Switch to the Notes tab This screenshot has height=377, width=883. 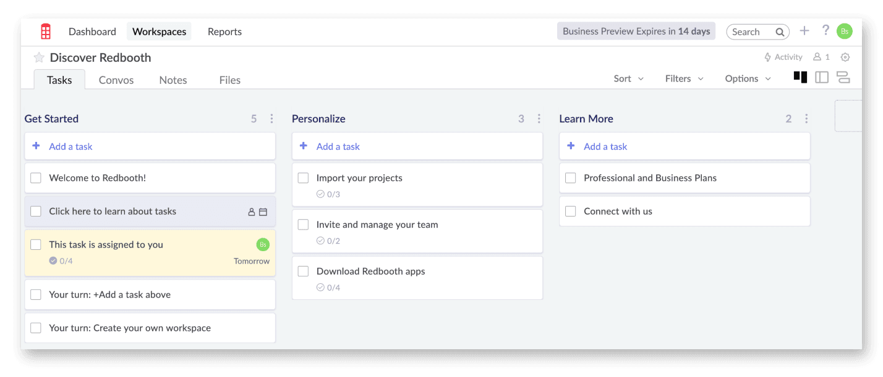point(173,80)
